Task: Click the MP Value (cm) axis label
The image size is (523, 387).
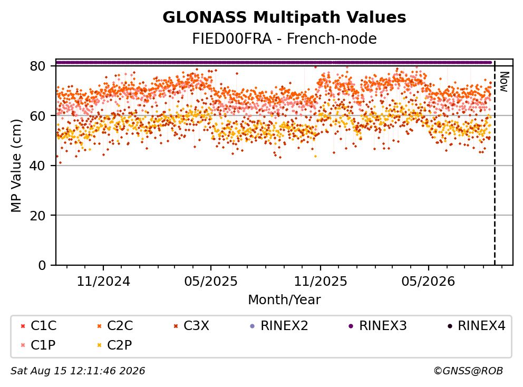Action: point(16,166)
